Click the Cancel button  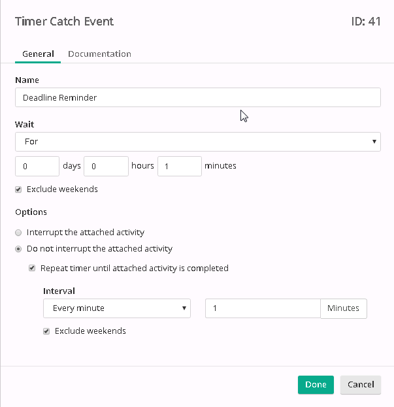[361, 385]
